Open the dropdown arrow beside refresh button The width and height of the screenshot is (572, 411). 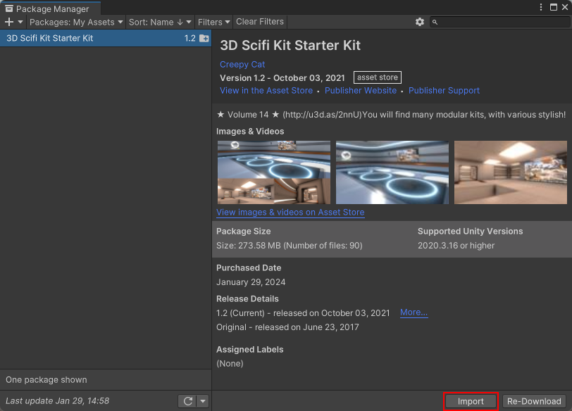click(203, 401)
